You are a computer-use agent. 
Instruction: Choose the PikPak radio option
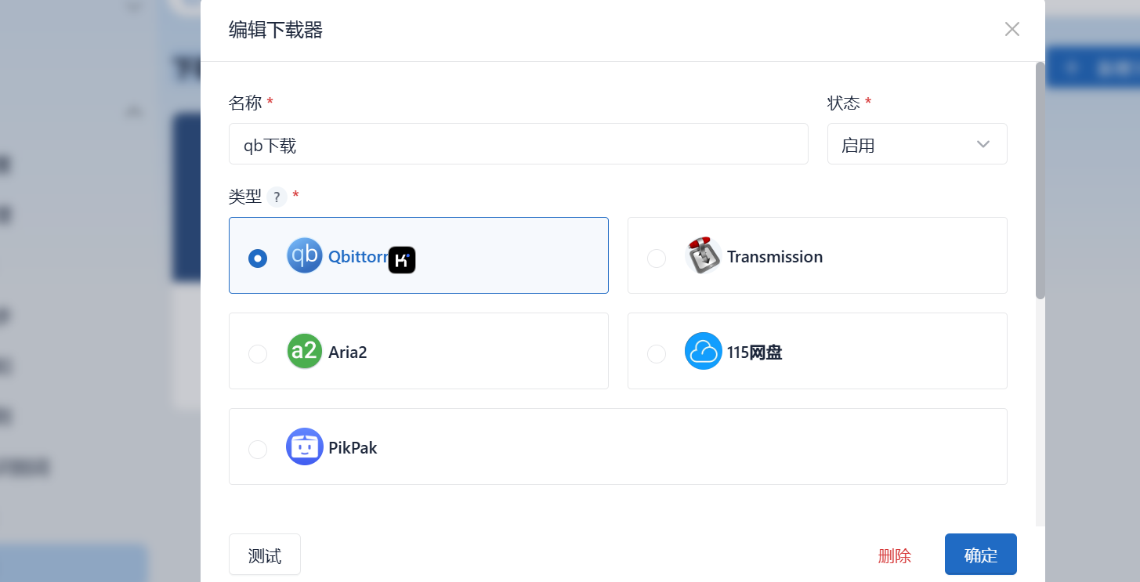(258, 450)
